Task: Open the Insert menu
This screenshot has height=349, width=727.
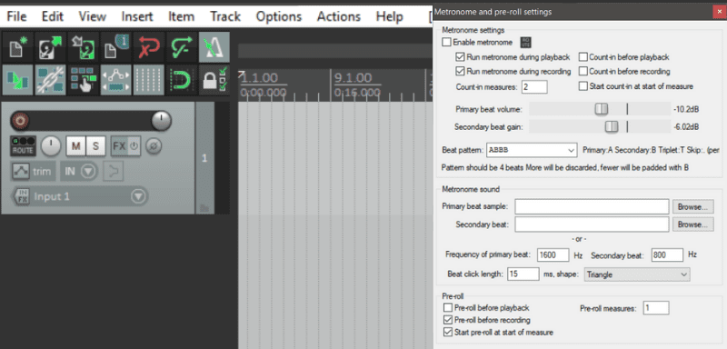Action: click(x=137, y=16)
